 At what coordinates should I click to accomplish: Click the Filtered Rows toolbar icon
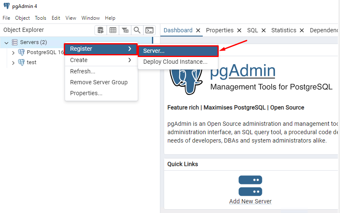coord(125,30)
